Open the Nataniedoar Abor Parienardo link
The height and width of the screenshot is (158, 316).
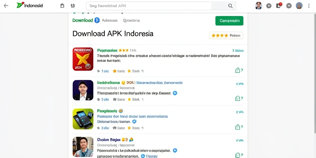point(160,83)
